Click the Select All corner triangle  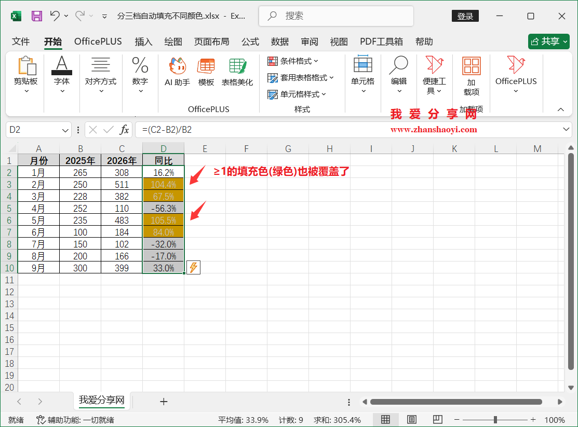[x=12, y=148]
